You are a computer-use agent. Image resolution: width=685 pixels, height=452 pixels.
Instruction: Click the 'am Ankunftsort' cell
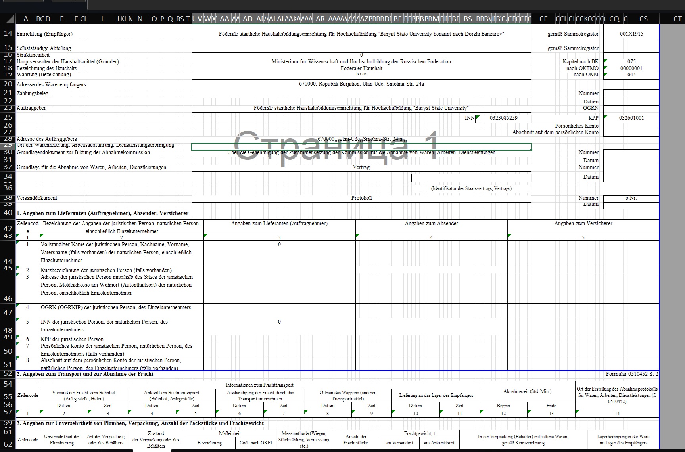(x=439, y=443)
